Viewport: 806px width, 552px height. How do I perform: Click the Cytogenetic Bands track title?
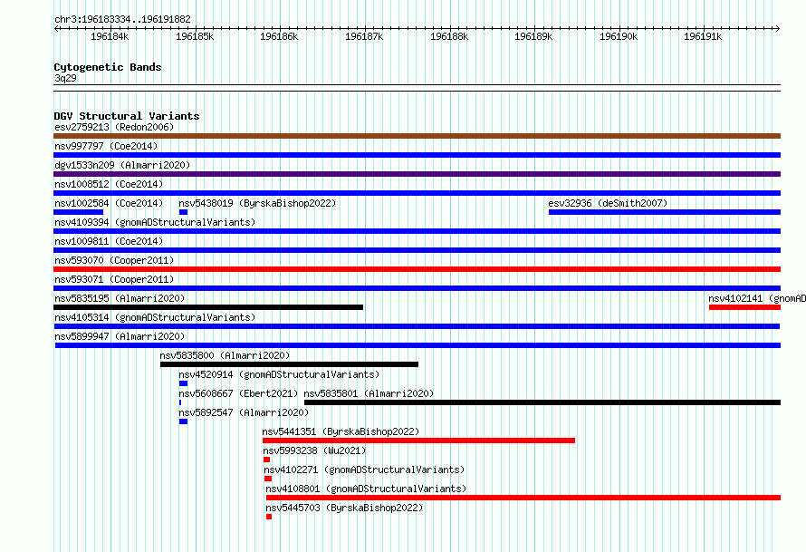tap(108, 67)
